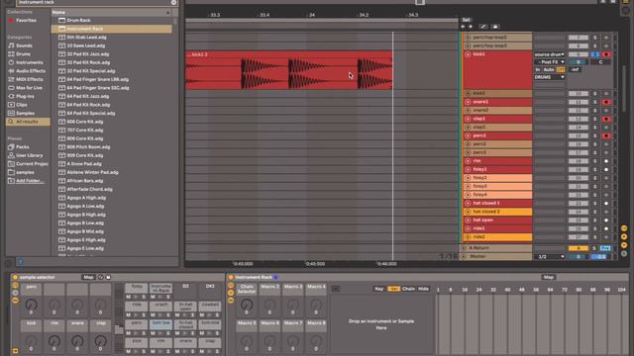Toggle arm button on clap1 track
Viewport: 634px width, 356px height.
coord(606,119)
